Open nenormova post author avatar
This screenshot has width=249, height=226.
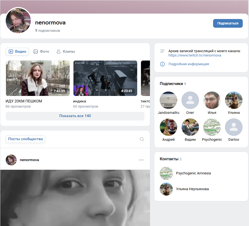coord(11,160)
